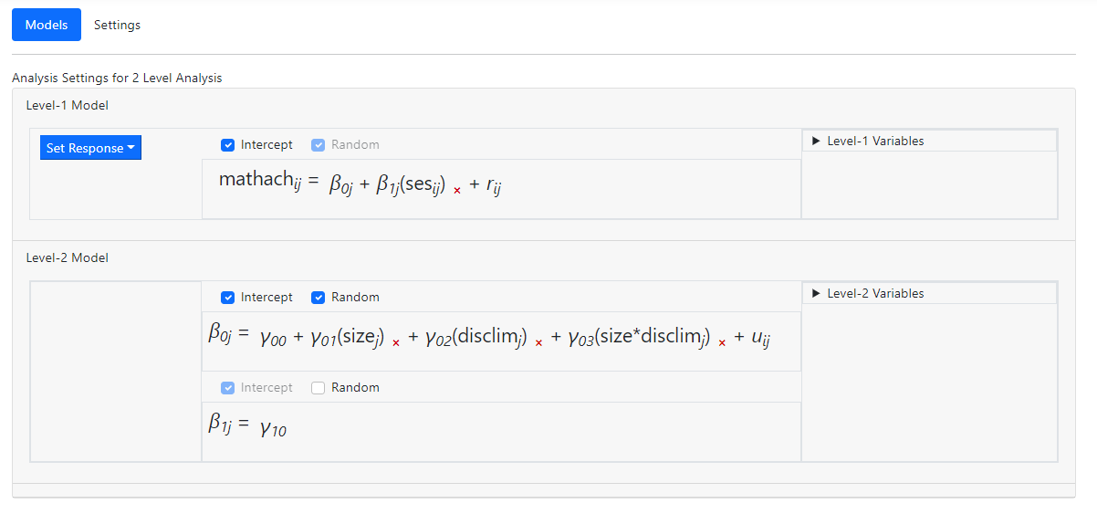Open the Set Response dropdown

90,148
